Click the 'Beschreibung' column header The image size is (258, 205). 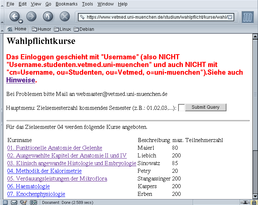click(154, 140)
